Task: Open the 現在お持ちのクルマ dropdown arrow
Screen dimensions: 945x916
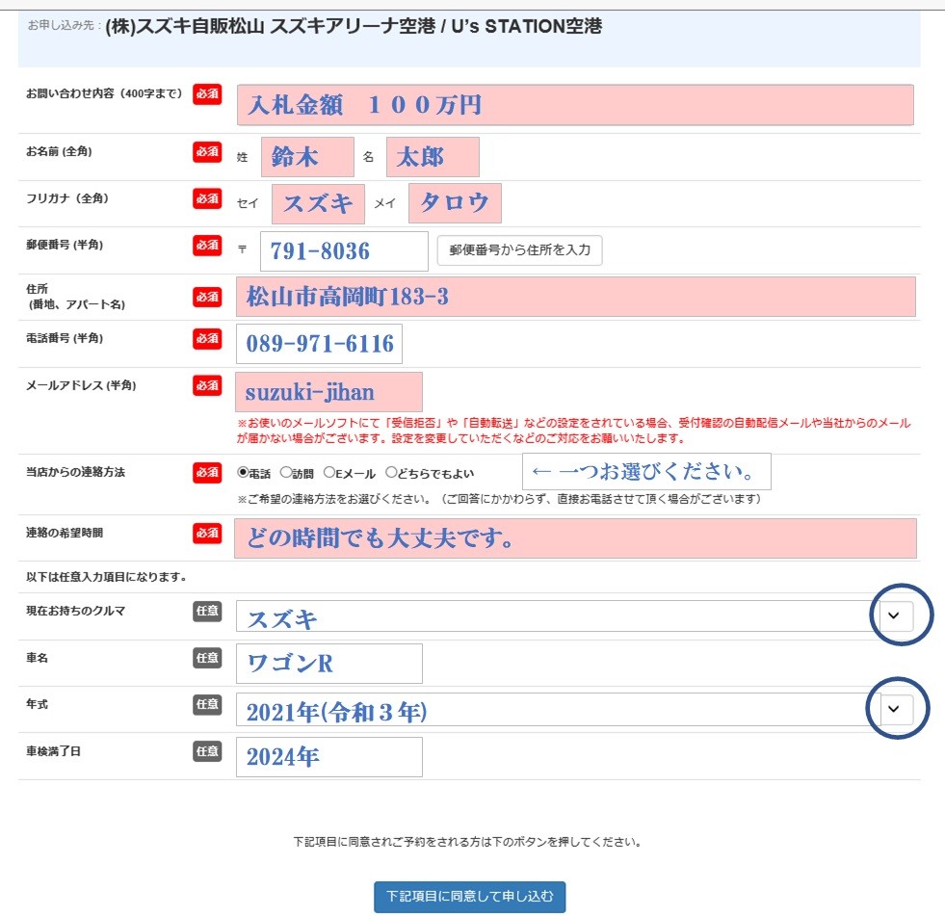Action: [x=894, y=615]
